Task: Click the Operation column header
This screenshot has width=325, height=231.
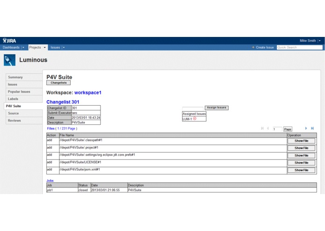Action: [302, 135]
